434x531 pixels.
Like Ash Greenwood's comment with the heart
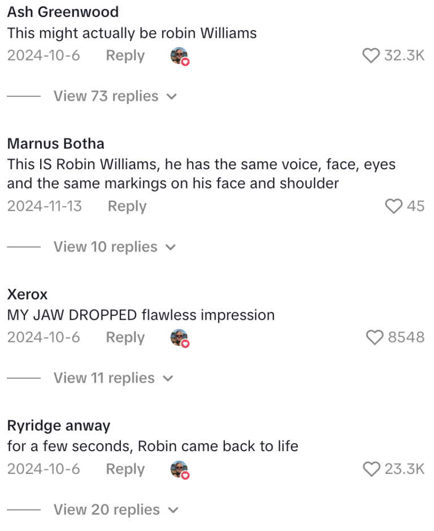pos(371,55)
